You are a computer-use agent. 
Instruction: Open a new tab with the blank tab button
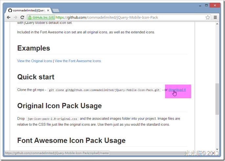tap(56, 11)
